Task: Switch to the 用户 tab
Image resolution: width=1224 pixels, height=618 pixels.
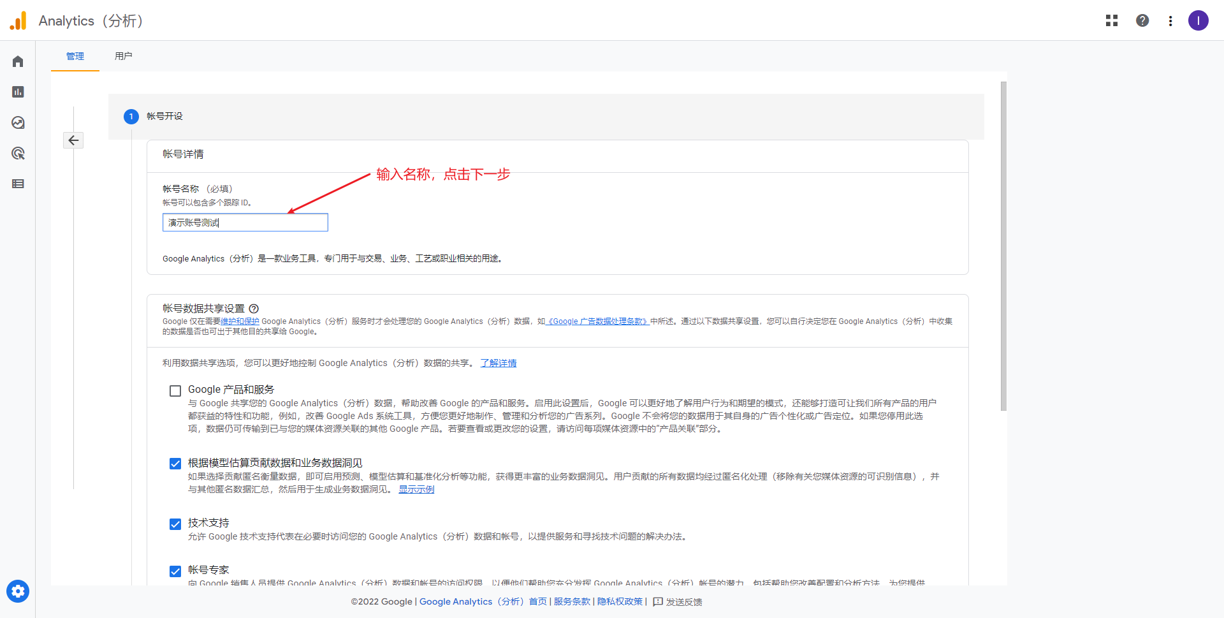Action: point(123,56)
